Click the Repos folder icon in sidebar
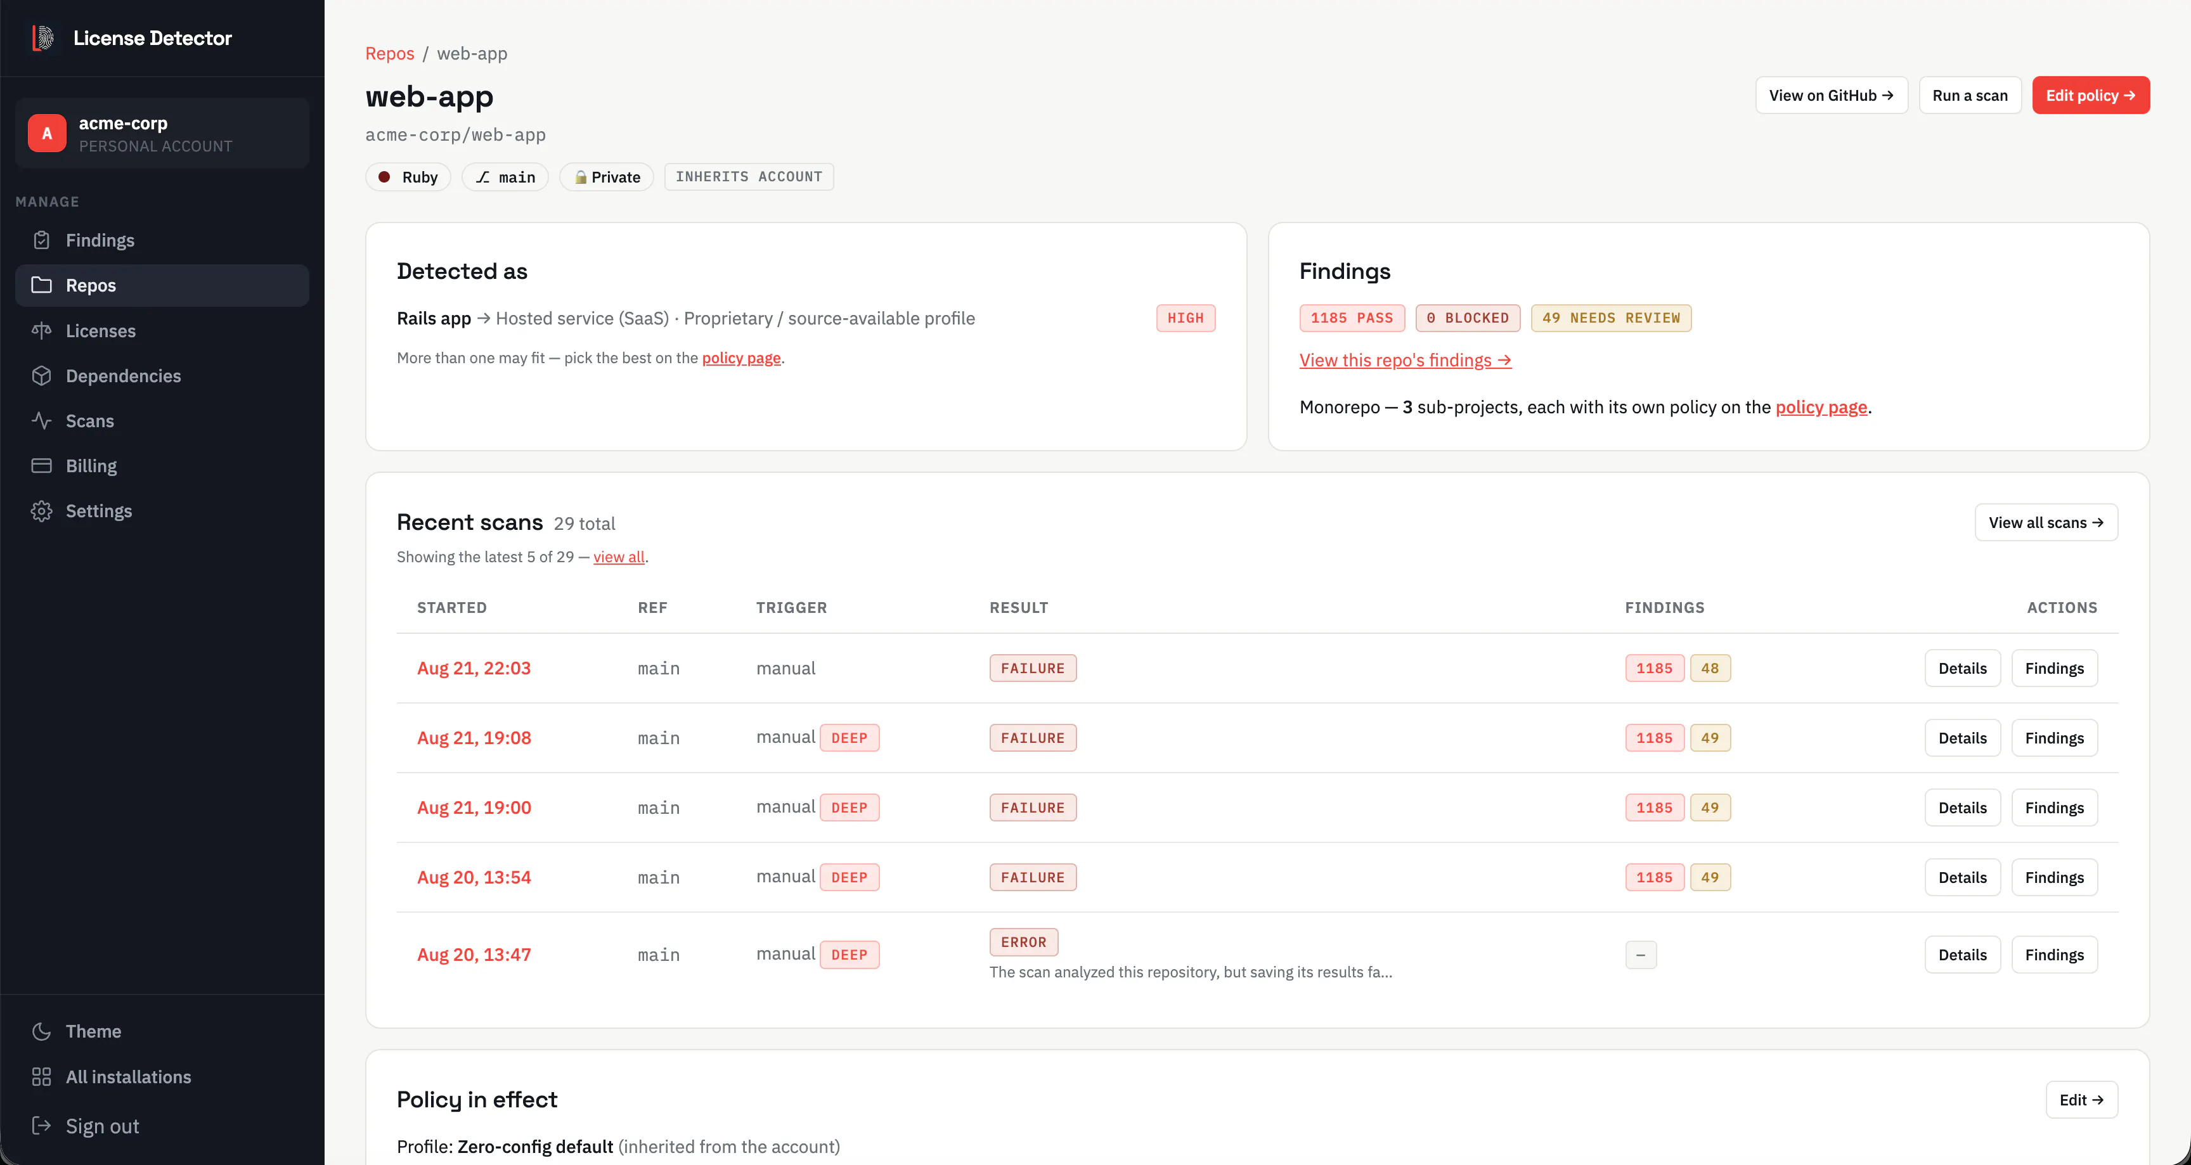Image resolution: width=2191 pixels, height=1165 pixels. (x=42, y=285)
